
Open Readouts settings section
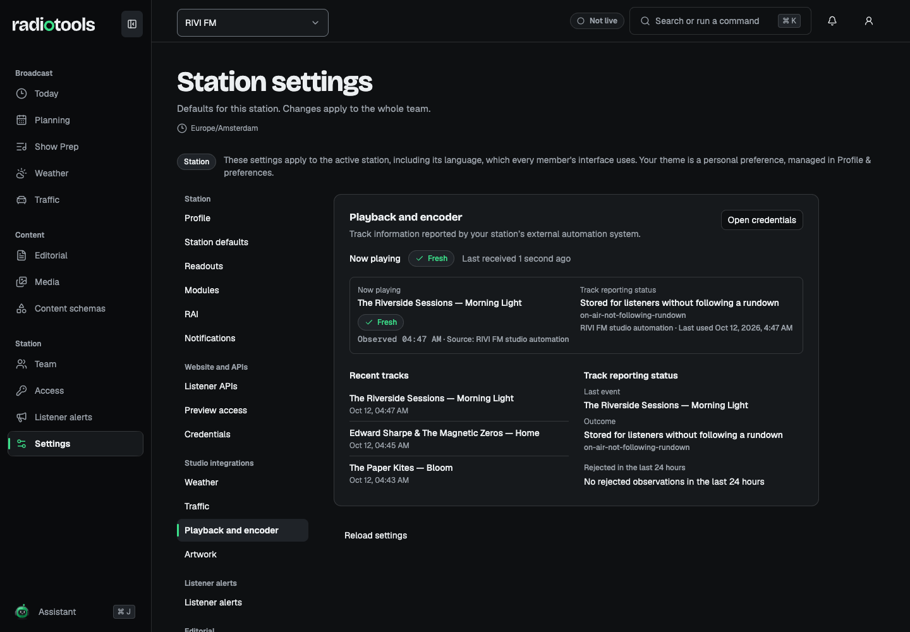point(243,266)
